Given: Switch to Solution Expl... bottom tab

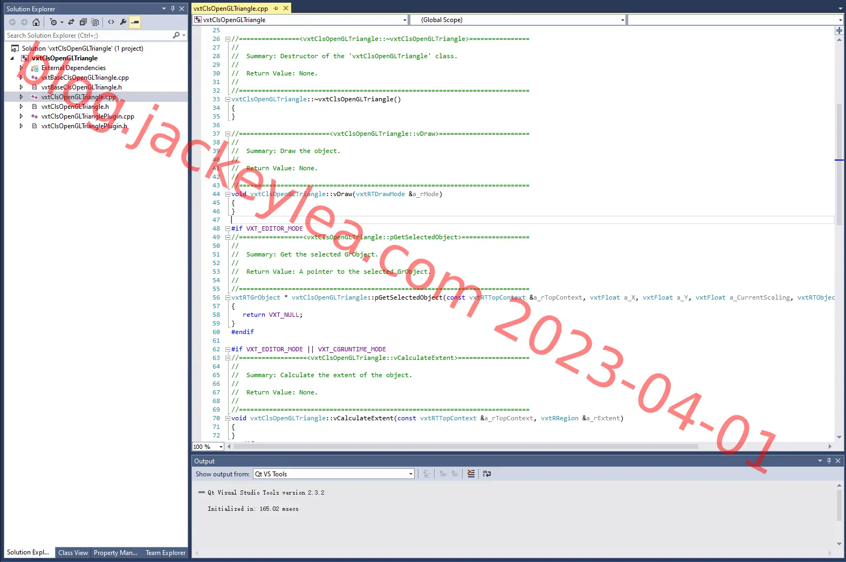Looking at the screenshot, I should coord(28,552).
